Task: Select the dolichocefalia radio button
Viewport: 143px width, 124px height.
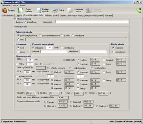Action: tap(70, 68)
